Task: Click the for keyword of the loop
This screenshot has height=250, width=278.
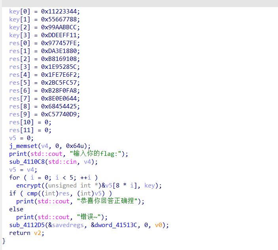Action: click(14, 178)
